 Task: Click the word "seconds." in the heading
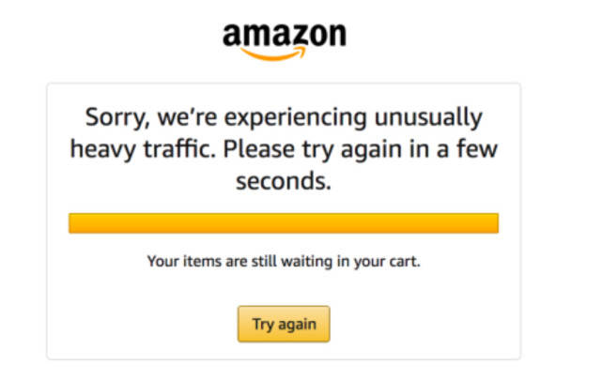(x=283, y=180)
